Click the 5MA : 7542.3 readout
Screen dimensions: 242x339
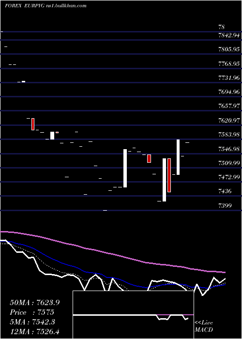coord(32,322)
